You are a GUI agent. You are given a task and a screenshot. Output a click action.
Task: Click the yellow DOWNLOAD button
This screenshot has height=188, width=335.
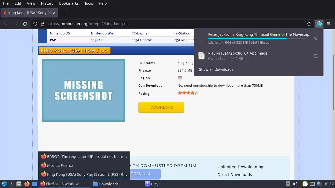161,108
